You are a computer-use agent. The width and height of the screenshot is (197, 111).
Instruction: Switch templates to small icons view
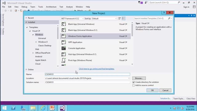click(120, 18)
